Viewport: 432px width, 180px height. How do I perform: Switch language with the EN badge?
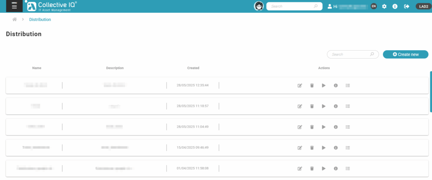[373, 6]
